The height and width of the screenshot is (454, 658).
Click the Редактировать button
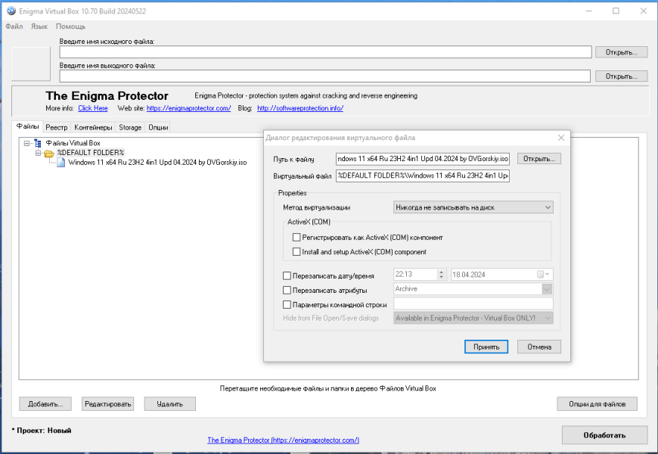coord(108,404)
